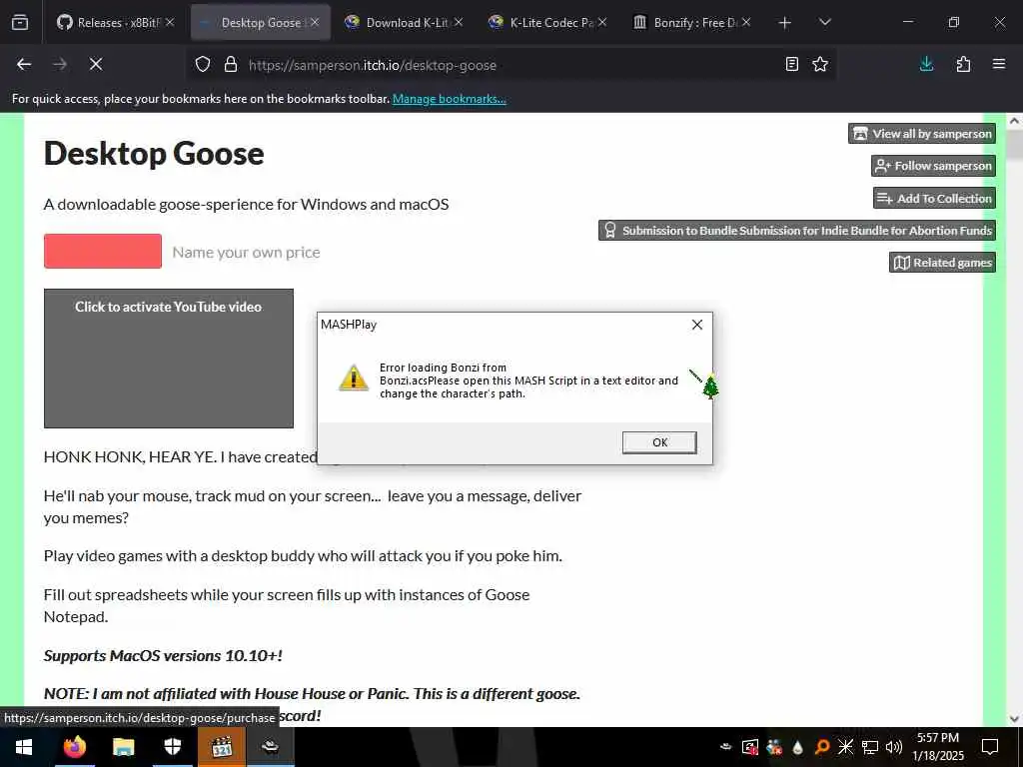This screenshot has height=767, width=1023.
Task: Click the orange magnifier tray icon
Action: [821, 747]
